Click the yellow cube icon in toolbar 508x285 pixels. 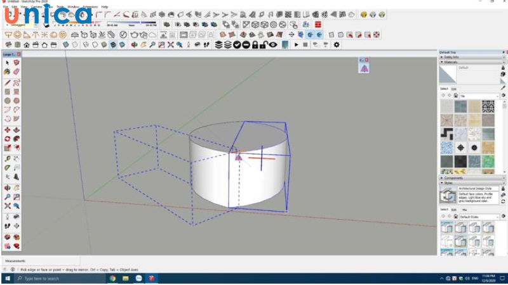point(364,15)
